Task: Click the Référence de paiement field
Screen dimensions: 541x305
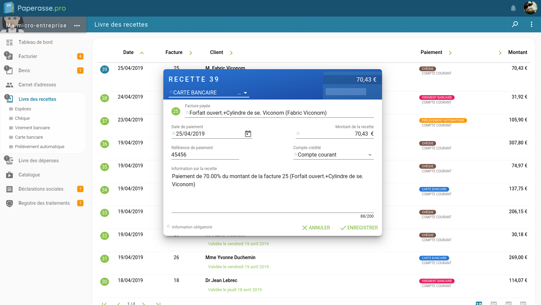Action: coord(205,155)
